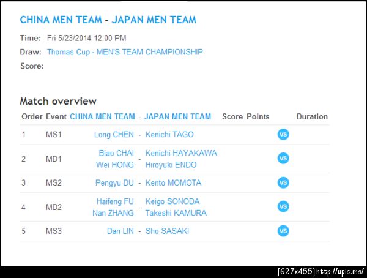
Task: View Kento MOMOTA's profile
Action: (x=173, y=182)
